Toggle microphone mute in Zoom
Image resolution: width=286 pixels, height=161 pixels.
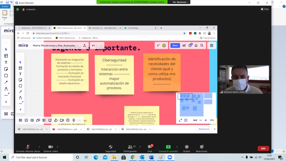pos(28,147)
